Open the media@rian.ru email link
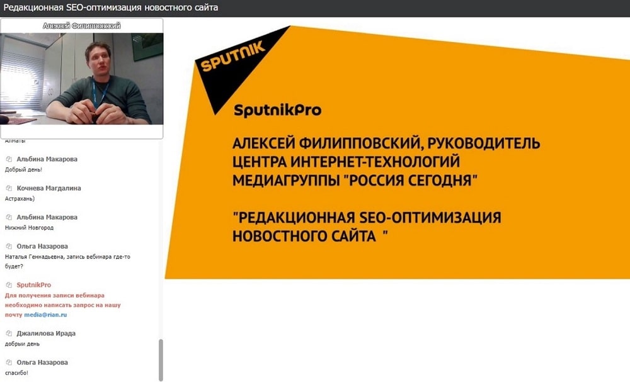 [45, 315]
